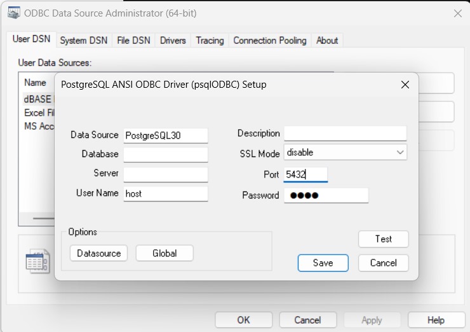Click the Database input field
470x332 pixels.
(166, 155)
